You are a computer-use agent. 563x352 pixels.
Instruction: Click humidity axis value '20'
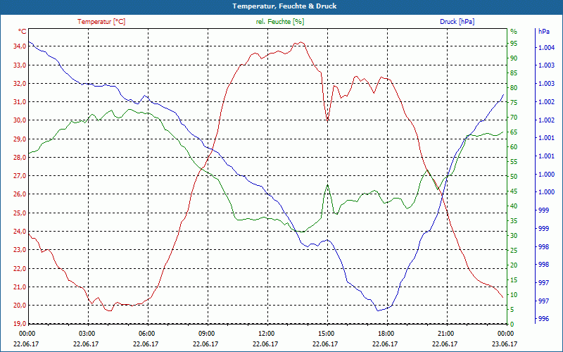click(x=514, y=265)
